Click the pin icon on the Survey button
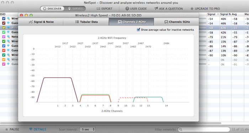249x133 pixels. click(x=69, y=8)
